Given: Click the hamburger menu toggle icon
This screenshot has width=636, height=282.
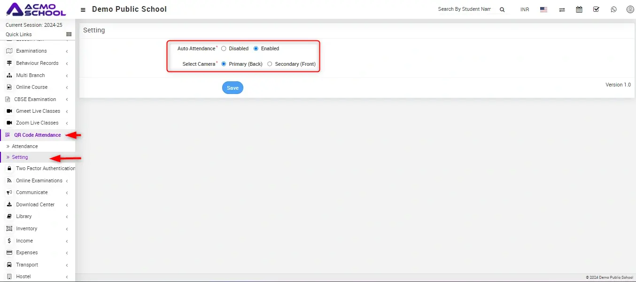Looking at the screenshot, I should point(83,9).
